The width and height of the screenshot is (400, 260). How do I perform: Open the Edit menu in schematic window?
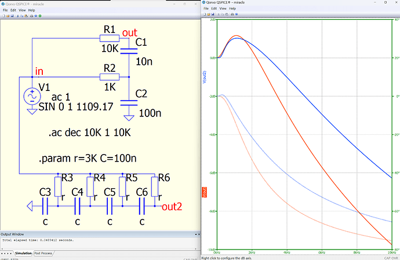pyautogui.click(x=13, y=10)
